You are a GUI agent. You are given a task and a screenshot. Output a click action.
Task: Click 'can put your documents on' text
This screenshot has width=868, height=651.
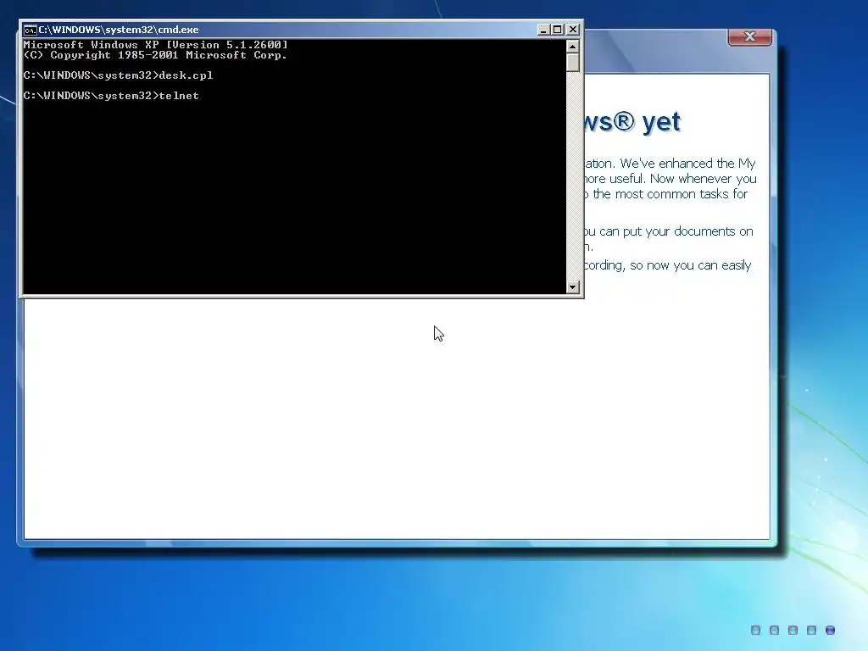(676, 231)
